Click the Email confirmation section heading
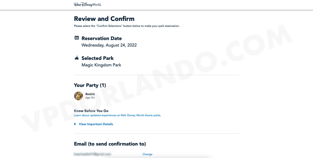 (110, 144)
